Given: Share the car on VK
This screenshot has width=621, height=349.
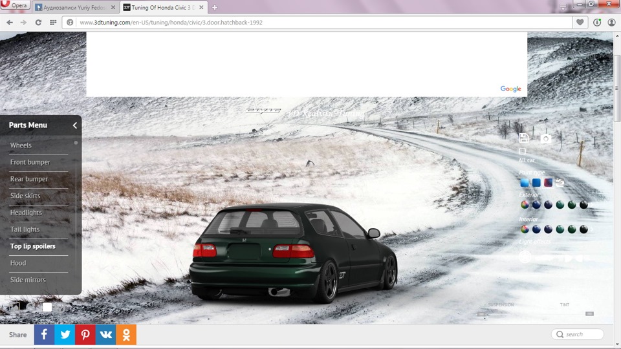Looking at the screenshot, I should coord(105,334).
